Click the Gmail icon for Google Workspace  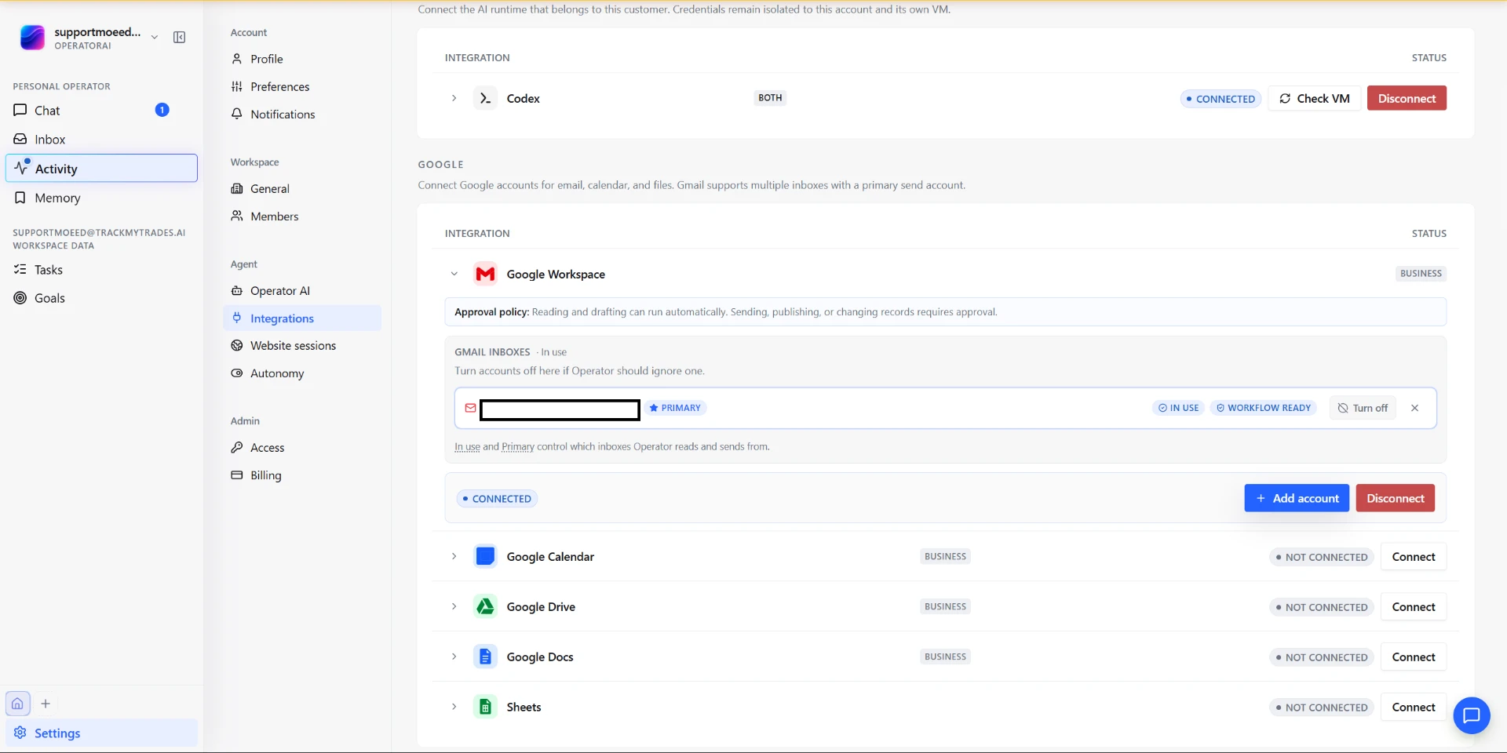pyautogui.click(x=485, y=274)
